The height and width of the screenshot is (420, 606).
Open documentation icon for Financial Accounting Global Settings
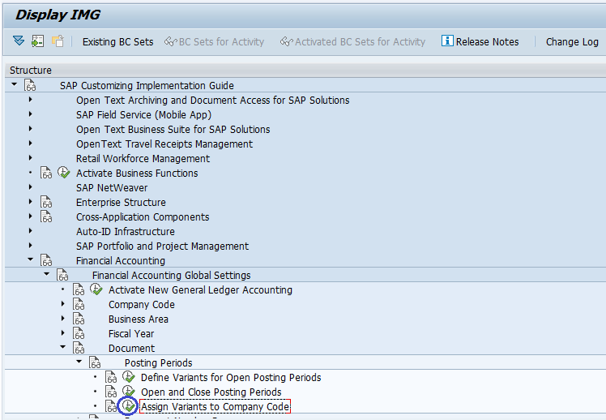point(62,275)
